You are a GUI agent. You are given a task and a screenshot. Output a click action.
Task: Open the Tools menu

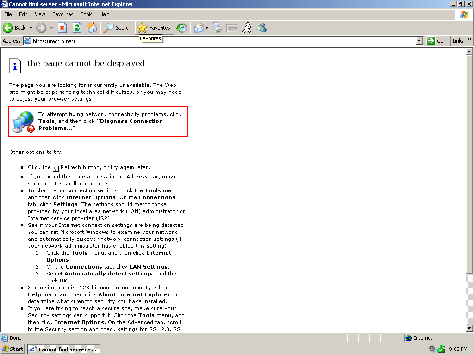87,14
